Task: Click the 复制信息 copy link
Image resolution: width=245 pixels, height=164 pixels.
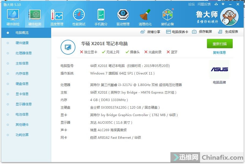Action: point(219,52)
